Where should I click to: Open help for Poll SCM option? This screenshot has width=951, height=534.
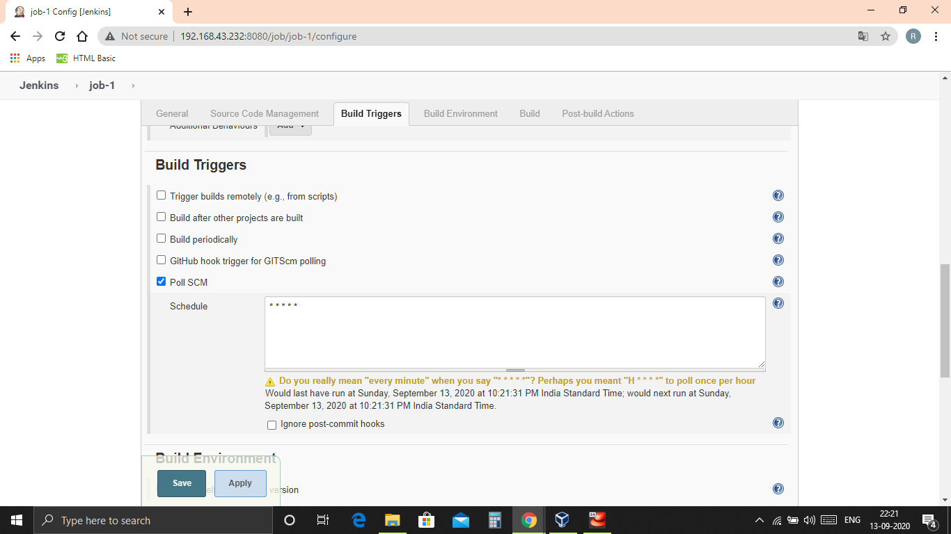pyautogui.click(x=778, y=282)
